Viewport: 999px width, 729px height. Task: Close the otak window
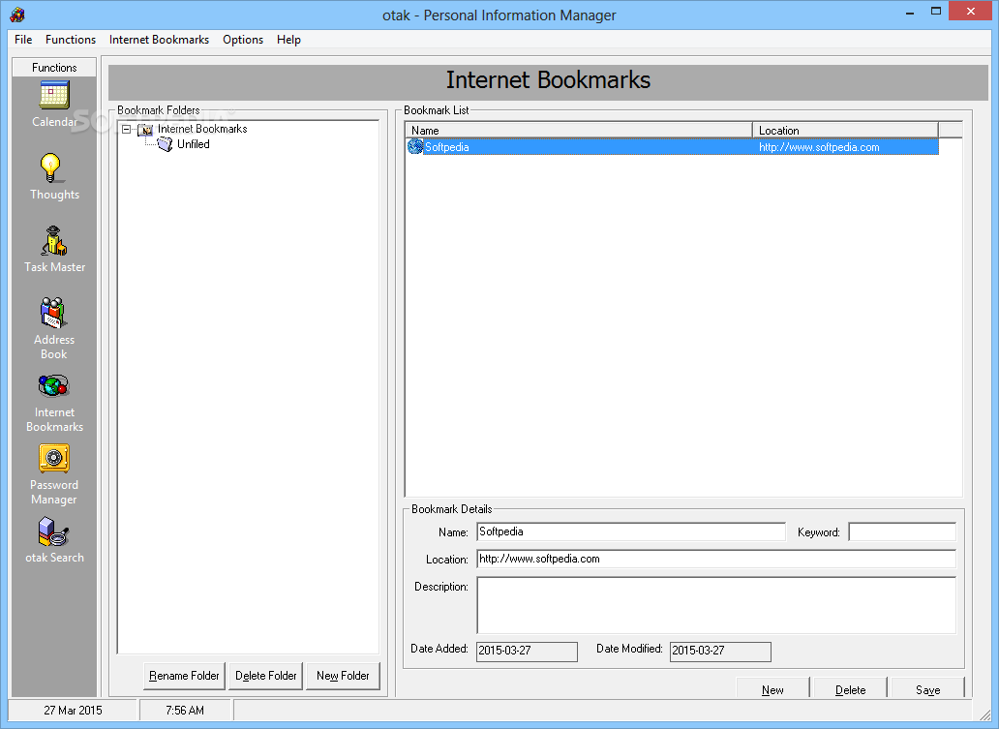[x=971, y=12]
